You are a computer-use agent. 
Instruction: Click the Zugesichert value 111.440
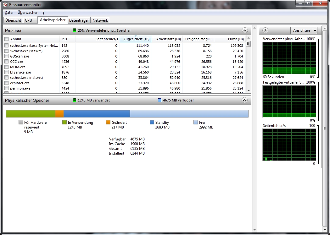(x=143, y=46)
